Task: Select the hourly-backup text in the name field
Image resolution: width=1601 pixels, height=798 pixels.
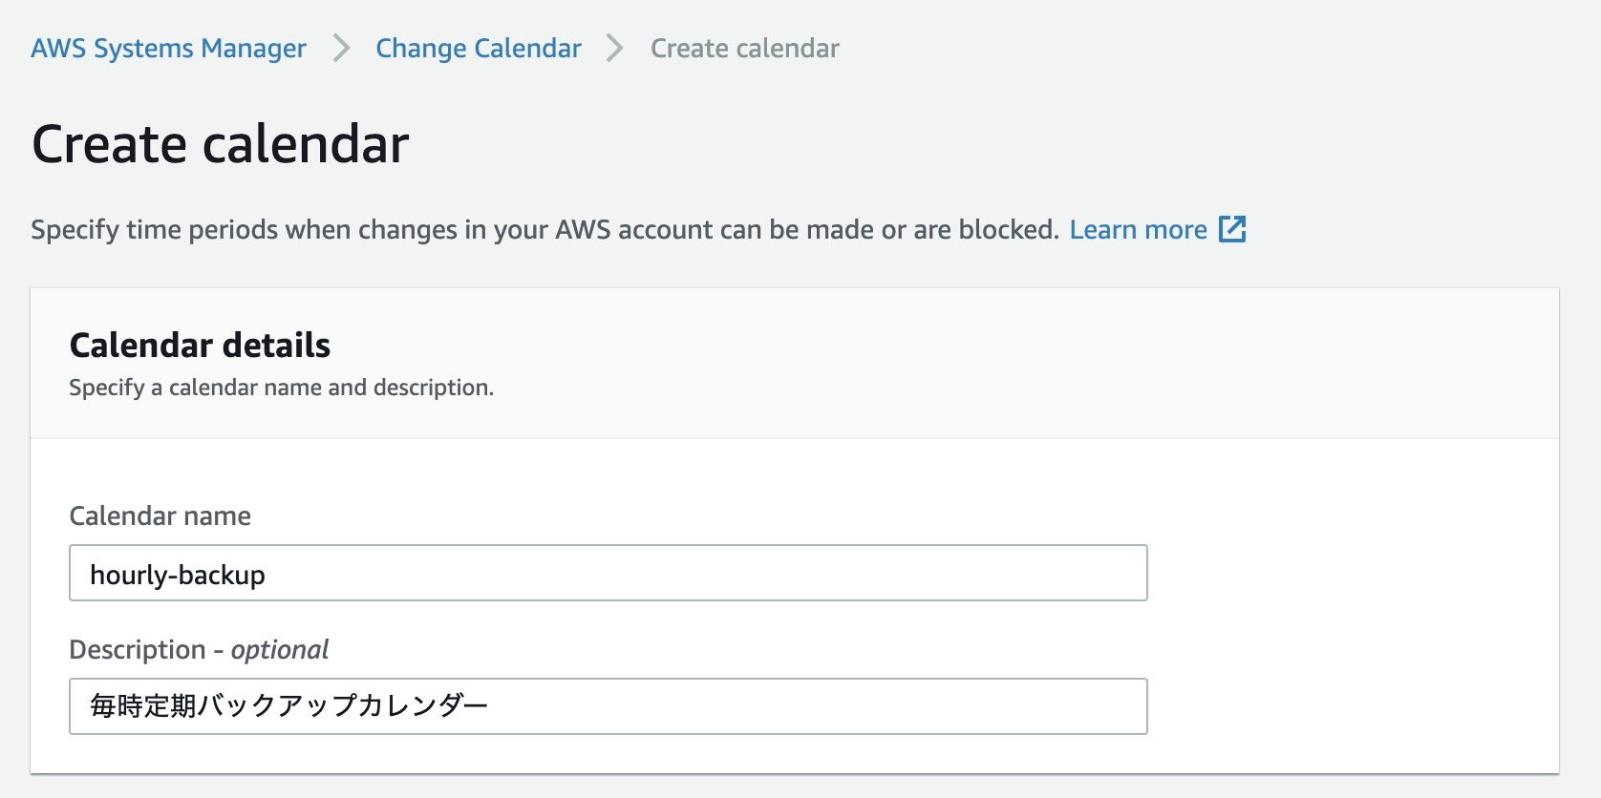Action: [177, 574]
